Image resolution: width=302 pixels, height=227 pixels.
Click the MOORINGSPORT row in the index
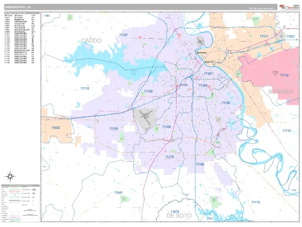click(19, 30)
